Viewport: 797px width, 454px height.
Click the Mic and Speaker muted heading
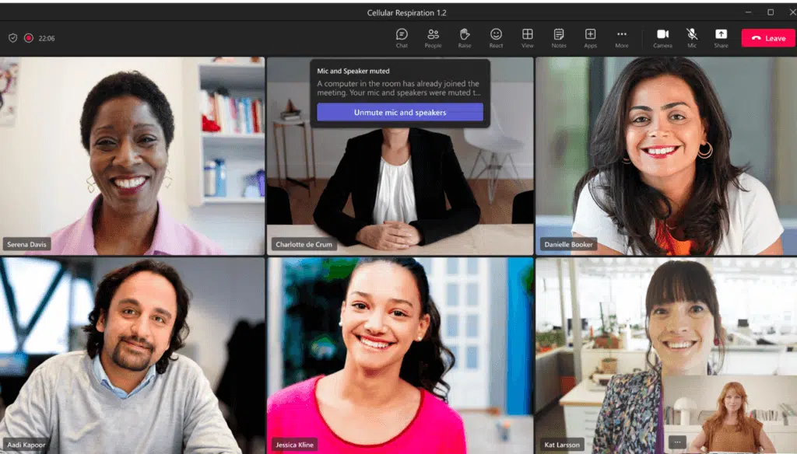click(353, 71)
